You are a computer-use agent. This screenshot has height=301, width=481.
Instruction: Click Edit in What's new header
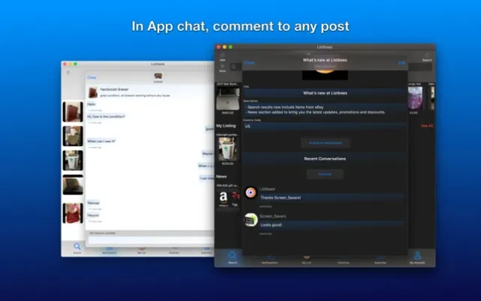click(x=402, y=63)
